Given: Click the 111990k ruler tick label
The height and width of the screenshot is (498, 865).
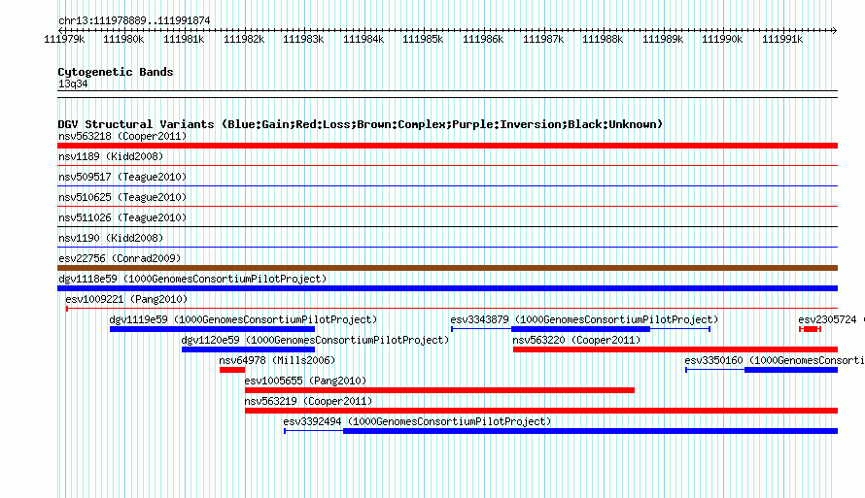Looking at the screenshot, I should coord(722,39).
